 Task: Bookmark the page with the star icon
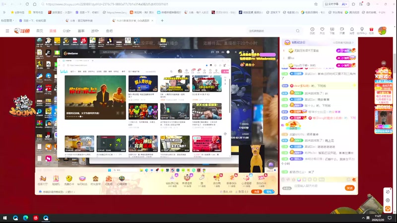tap(316, 4)
